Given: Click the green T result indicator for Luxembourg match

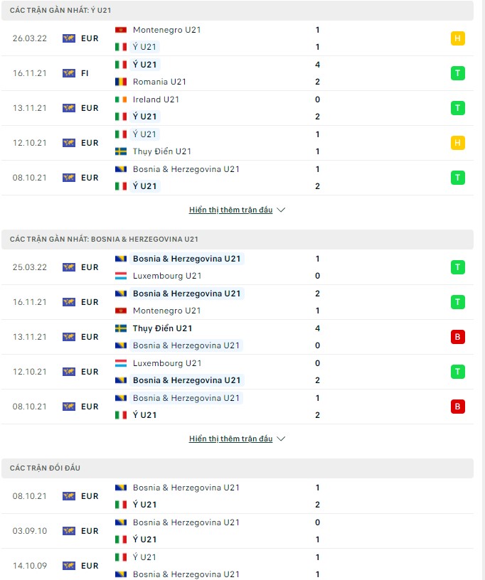Looking at the screenshot, I should [x=458, y=371].
